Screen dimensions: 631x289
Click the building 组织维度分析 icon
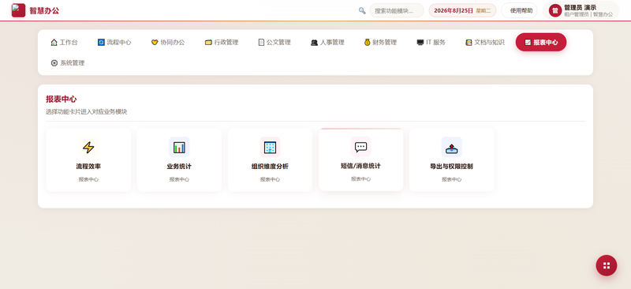(x=270, y=147)
